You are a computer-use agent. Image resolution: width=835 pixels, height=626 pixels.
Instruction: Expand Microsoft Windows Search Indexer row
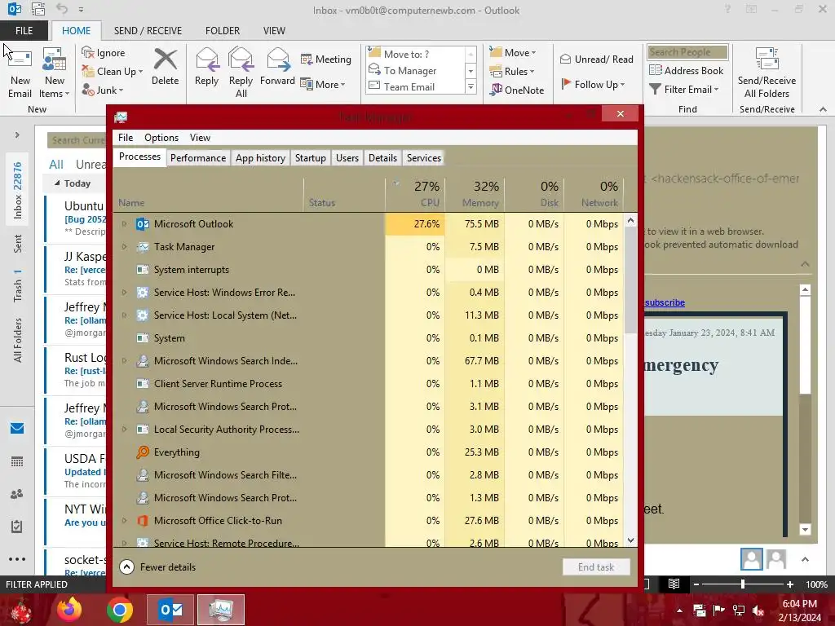tap(125, 361)
